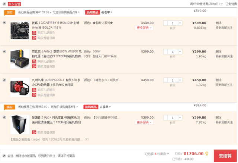Open the GIGABYTE B150M-D3H主板 product title
238x163 pixels.
pos(55,25)
